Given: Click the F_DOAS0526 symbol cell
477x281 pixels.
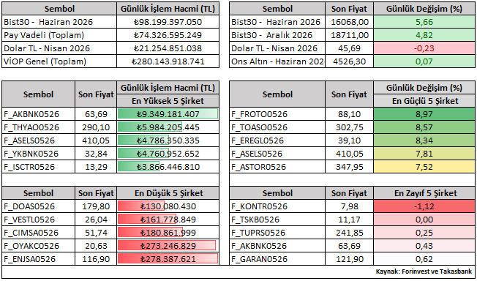Looking at the screenshot, I should [38, 206].
